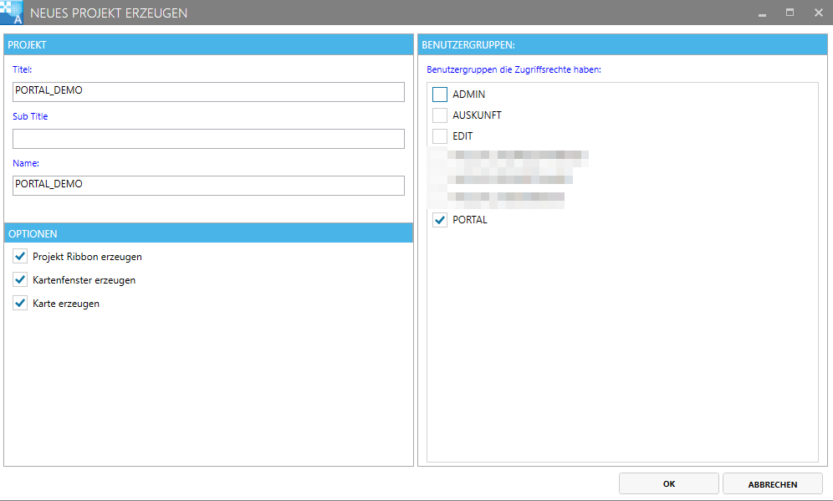
Task: Close the Neues Projekt Erzeugen dialog
Action: [x=818, y=13]
